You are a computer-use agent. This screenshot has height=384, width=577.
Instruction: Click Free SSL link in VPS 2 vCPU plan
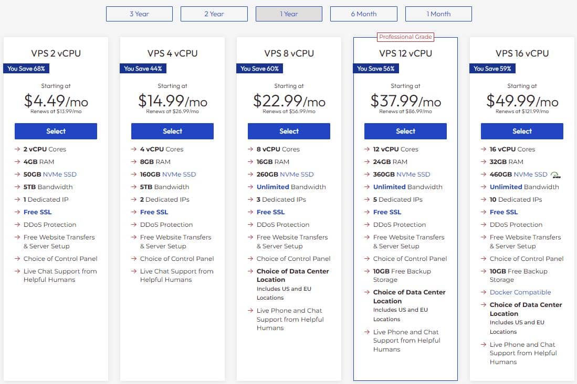(38, 212)
